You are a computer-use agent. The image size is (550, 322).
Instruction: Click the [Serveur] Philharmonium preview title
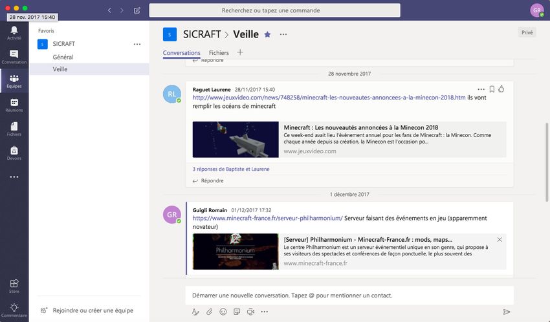click(x=368, y=240)
